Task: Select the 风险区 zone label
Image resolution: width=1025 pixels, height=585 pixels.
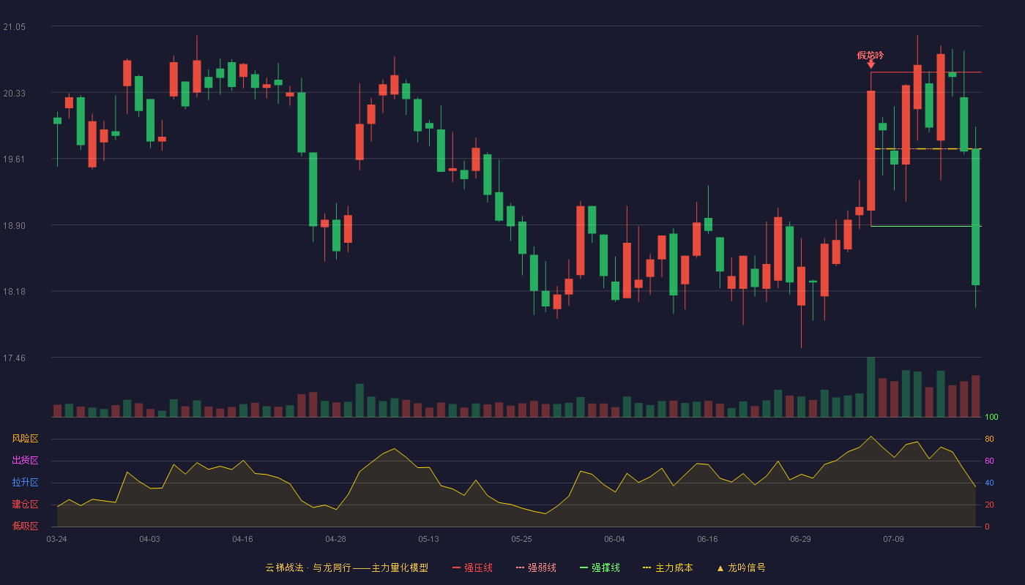Action: (25, 439)
